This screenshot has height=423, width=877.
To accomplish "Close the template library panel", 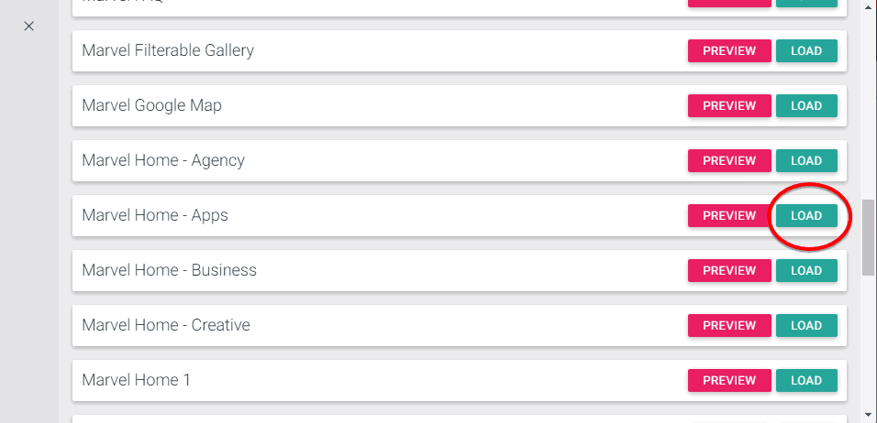I will (x=28, y=26).
